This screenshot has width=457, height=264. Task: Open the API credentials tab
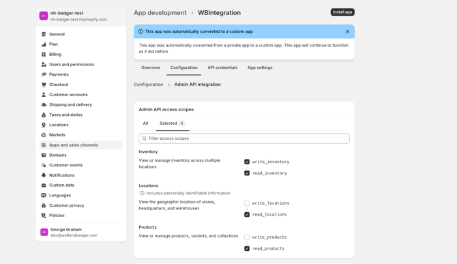(x=222, y=68)
